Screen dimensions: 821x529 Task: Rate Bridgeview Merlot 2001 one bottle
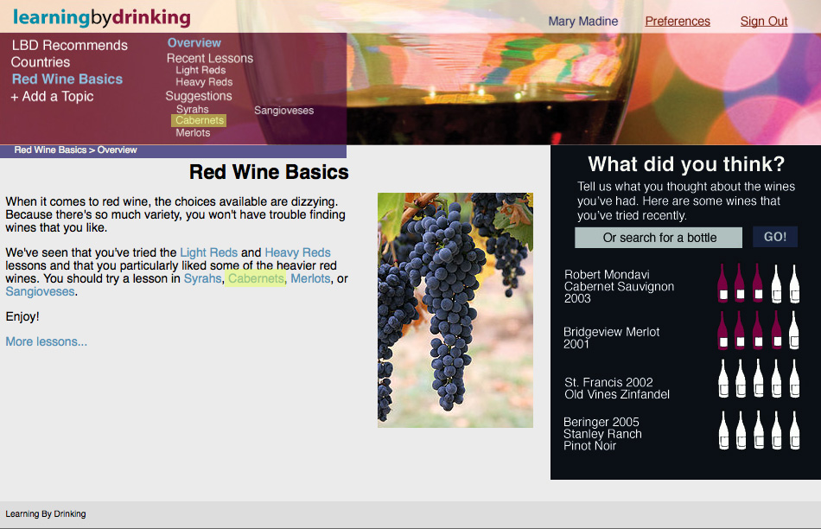point(722,330)
